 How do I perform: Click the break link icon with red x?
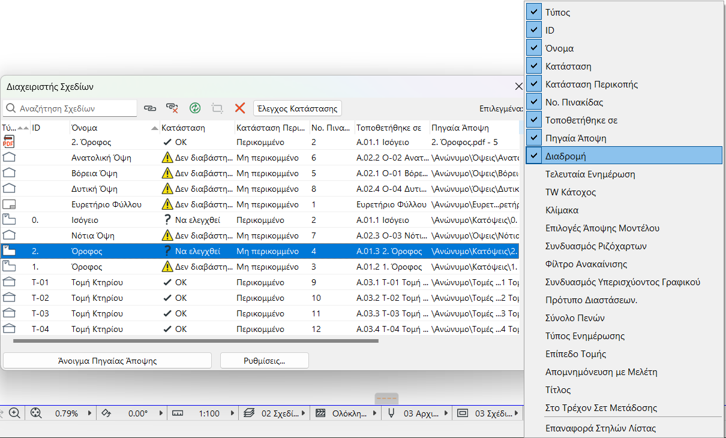pos(172,108)
